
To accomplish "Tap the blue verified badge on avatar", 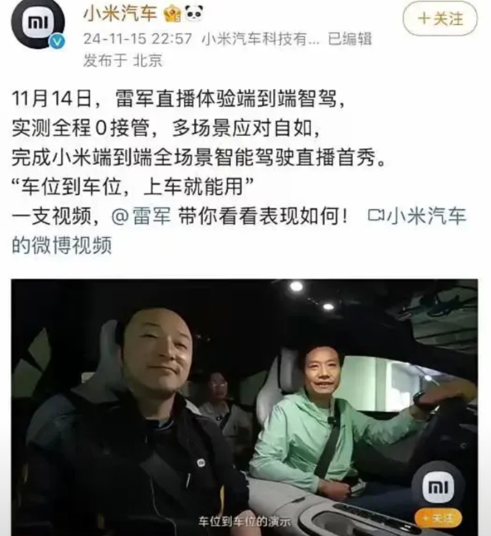I will point(57,42).
